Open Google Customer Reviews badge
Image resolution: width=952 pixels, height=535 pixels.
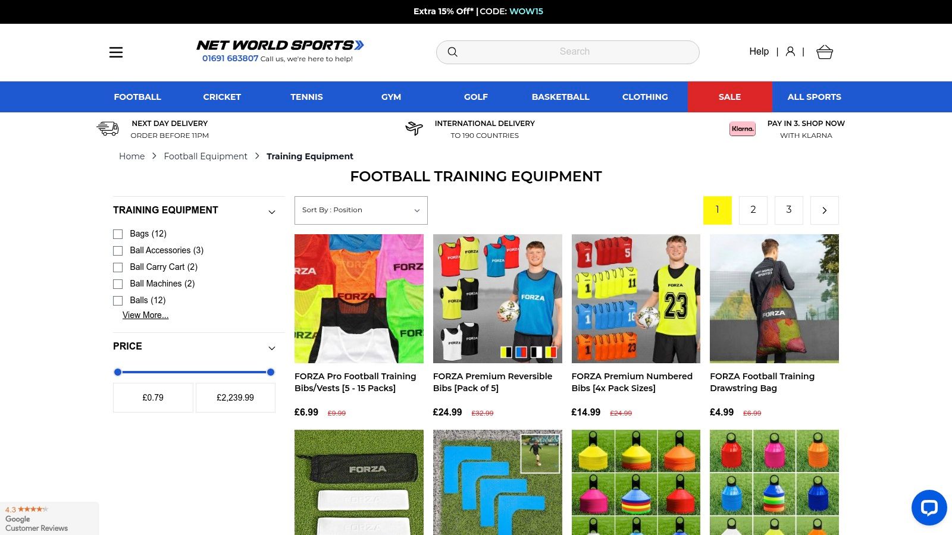click(49, 518)
